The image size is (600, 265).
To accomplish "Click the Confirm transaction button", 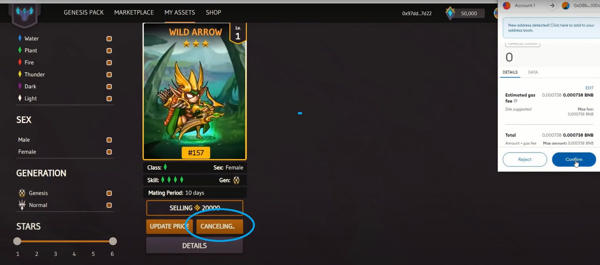I will (574, 159).
